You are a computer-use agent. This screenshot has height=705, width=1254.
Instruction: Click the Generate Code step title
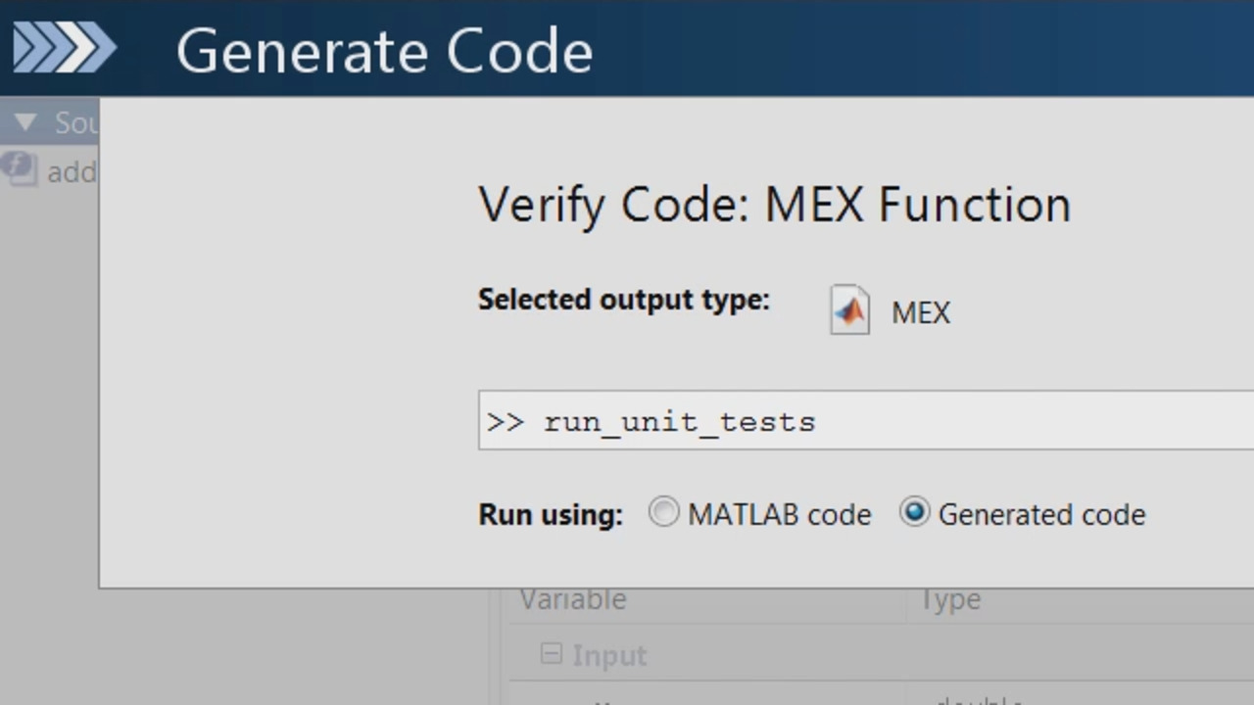click(384, 51)
